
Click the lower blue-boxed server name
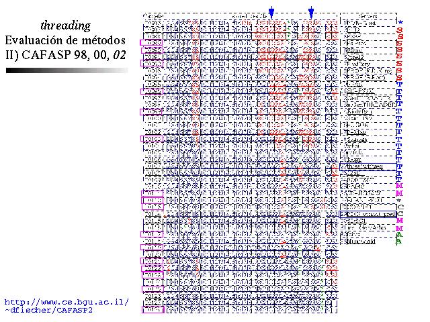[368, 212]
